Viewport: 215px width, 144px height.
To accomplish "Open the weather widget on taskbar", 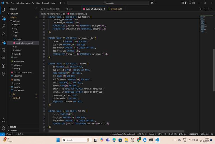I will coord(8,140).
